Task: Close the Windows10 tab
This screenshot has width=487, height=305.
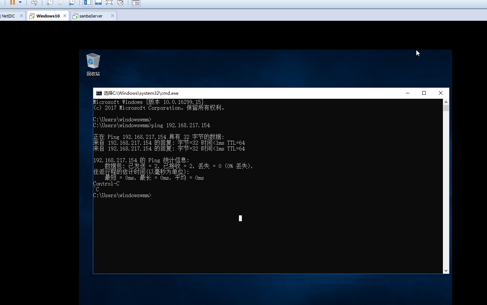Action: 65,16
